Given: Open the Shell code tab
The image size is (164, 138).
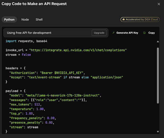Looking at the screenshot, I should tap(39, 20).
